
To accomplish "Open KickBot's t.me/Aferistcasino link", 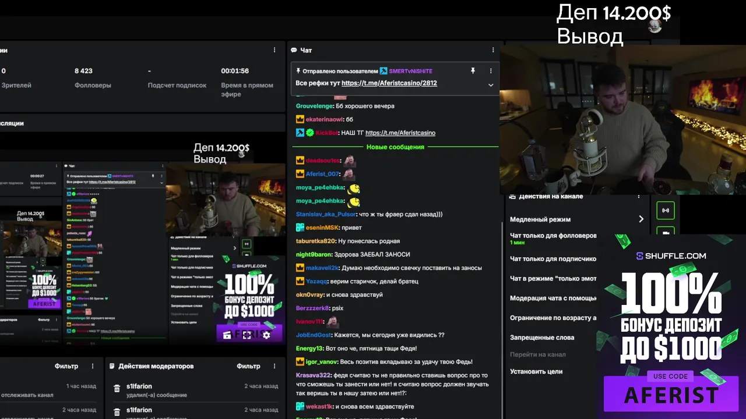I will [x=400, y=133].
